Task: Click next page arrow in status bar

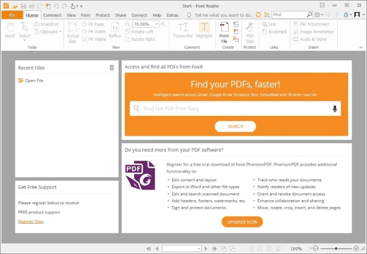Action: click(x=206, y=249)
